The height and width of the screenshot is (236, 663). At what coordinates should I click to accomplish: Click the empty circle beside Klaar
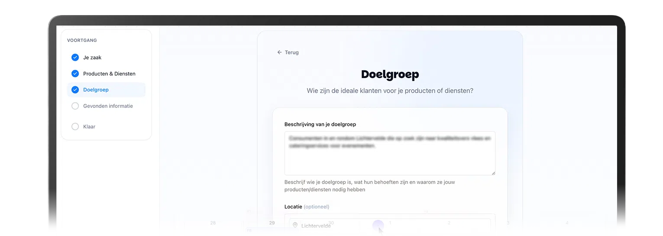click(75, 126)
